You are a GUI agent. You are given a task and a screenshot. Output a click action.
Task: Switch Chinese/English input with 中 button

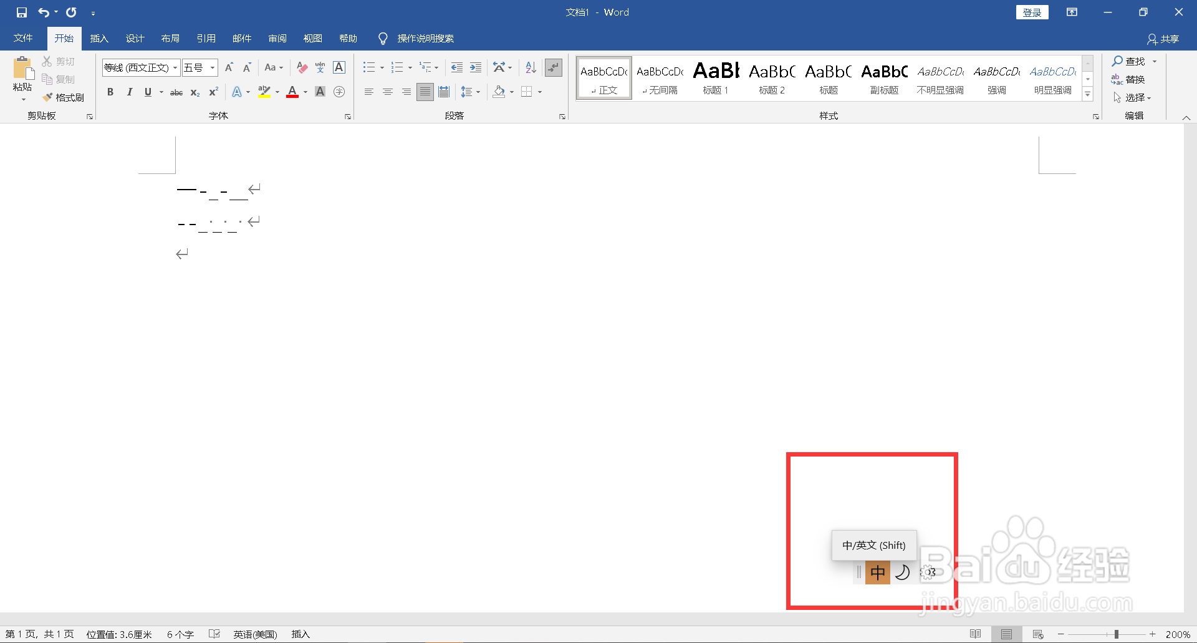[877, 572]
